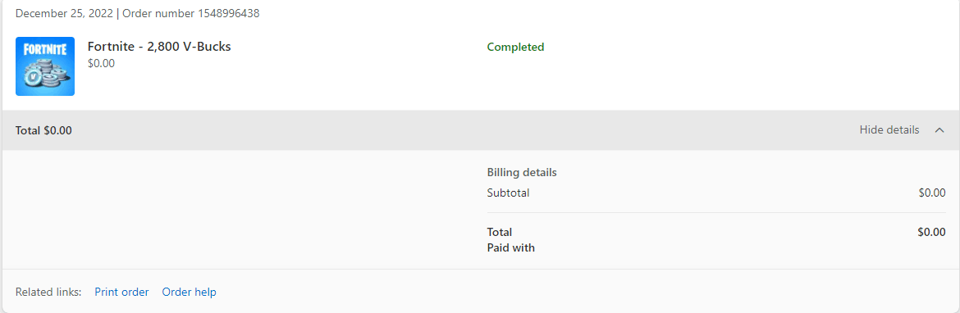Click the Related links label
This screenshot has height=313, width=960.
tap(48, 293)
